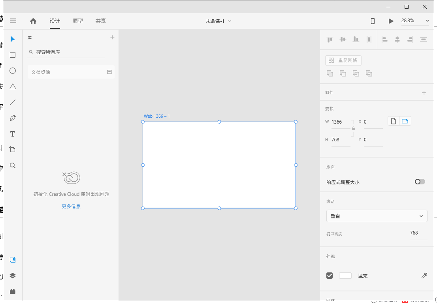Add a component with 组件 plus
The width and height of the screenshot is (437, 304).
[424, 93]
